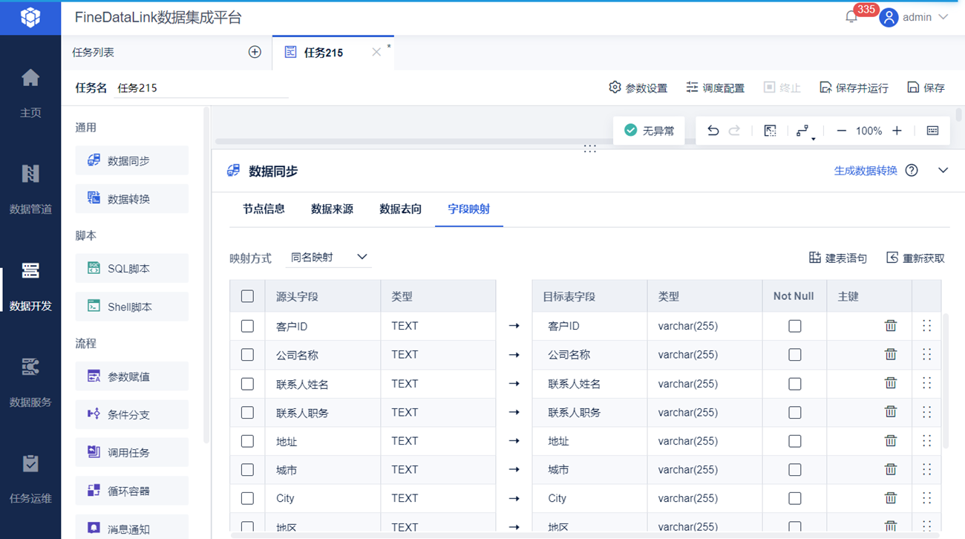Viewport: 965px width, 539px height.
Task: Switch to the 节点信息 tab
Action: pos(264,209)
